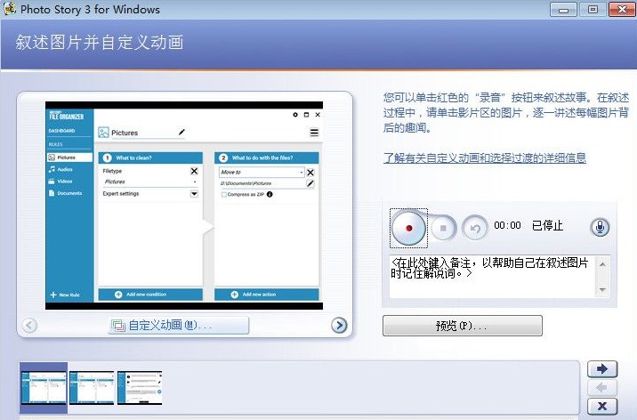Go to the previous picture arrow
Screen dimensions: 637x420
29,325
